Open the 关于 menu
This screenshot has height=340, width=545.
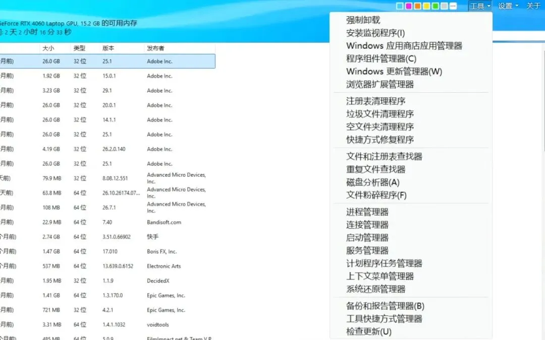tap(533, 6)
